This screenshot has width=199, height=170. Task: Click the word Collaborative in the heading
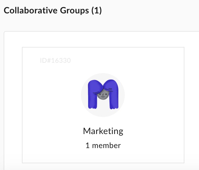pos(31,10)
